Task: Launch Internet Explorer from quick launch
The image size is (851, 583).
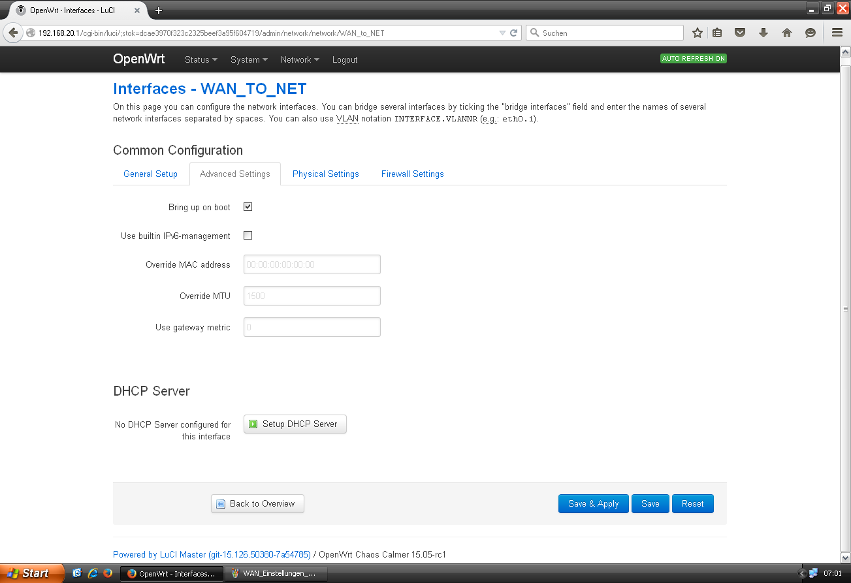Action: pyautogui.click(x=93, y=573)
